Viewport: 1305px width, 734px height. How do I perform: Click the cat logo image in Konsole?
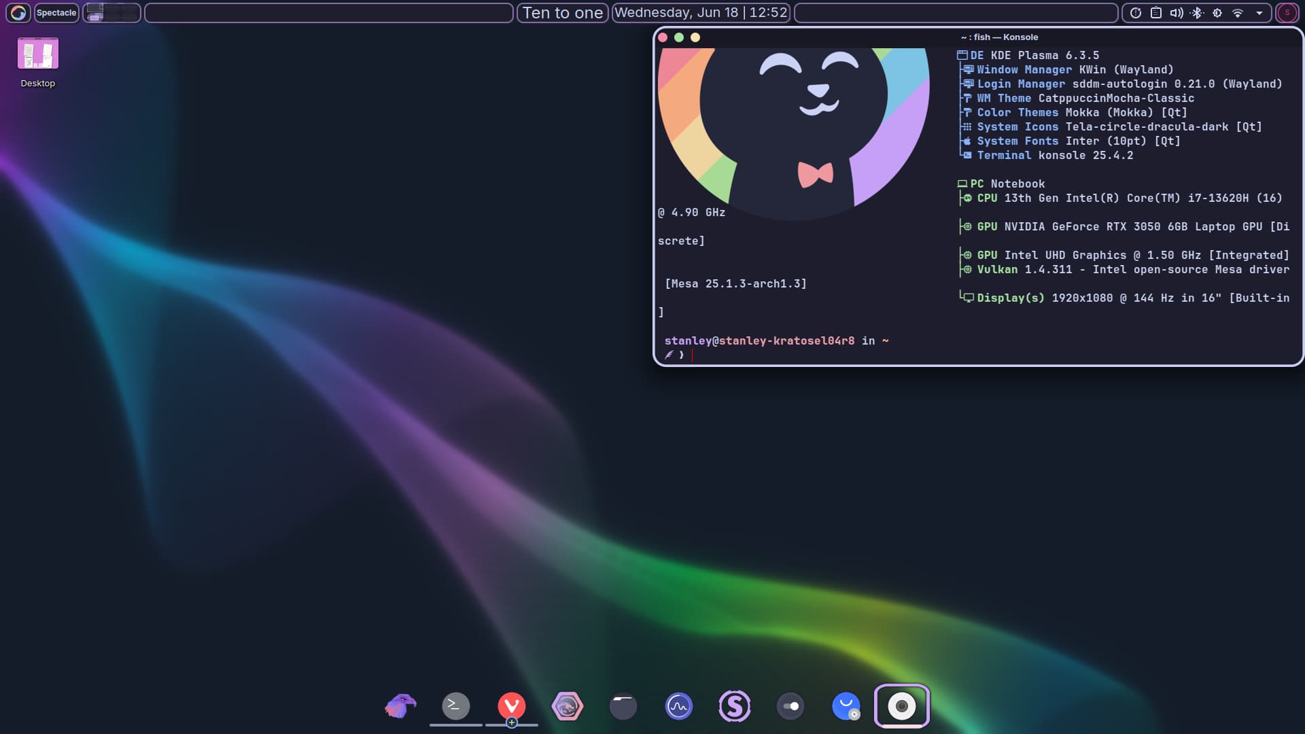click(x=794, y=133)
